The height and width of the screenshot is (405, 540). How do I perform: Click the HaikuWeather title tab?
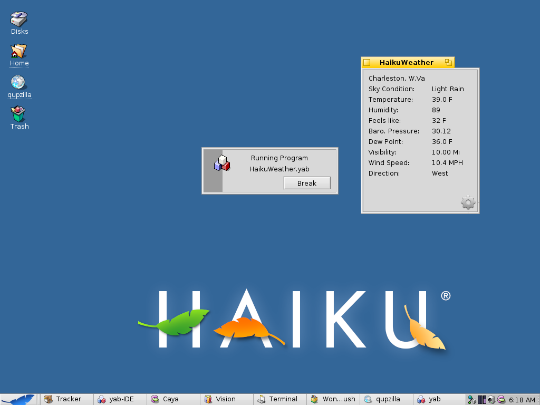click(x=406, y=63)
